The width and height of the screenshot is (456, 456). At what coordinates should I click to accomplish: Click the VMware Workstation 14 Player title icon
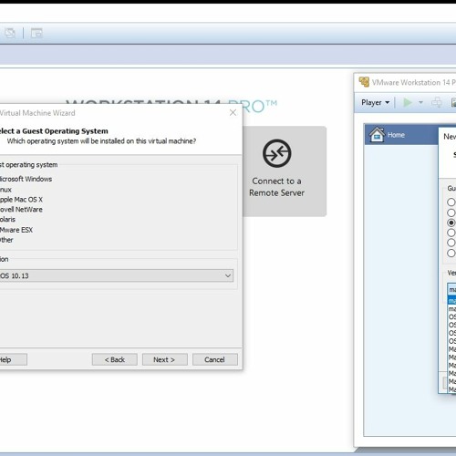364,82
